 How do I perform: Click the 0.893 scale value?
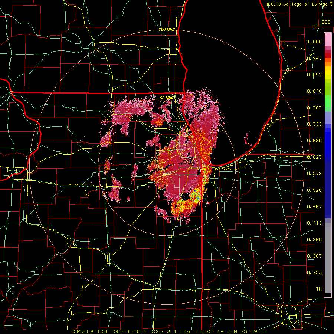(x=314, y=75)
